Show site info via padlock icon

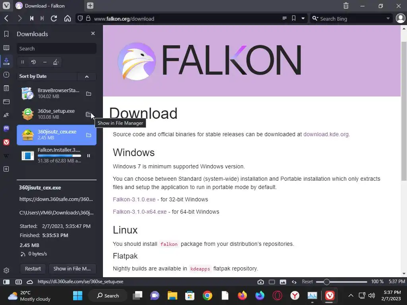click(x=88, y=18)
